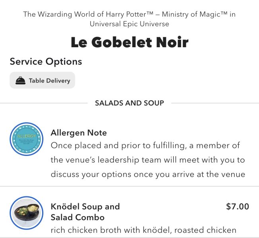
Task: Select Knödel Soup and Salad Combo title
Action: coord(85,212)
